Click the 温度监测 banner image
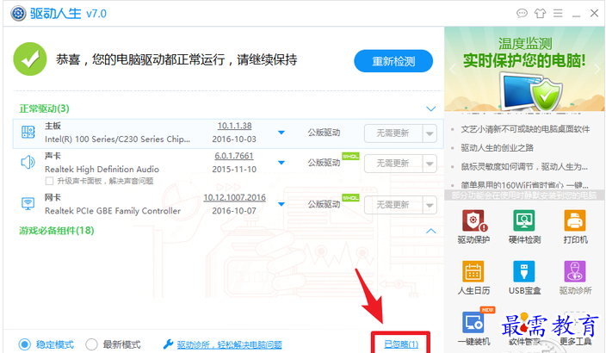Viewport: 606px width, 353px height. [524, 70]
